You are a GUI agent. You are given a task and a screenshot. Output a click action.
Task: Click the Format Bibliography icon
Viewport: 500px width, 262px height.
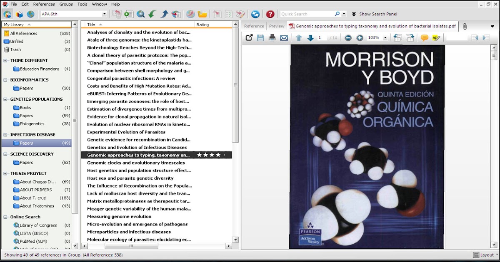click(x=229, y=14)
